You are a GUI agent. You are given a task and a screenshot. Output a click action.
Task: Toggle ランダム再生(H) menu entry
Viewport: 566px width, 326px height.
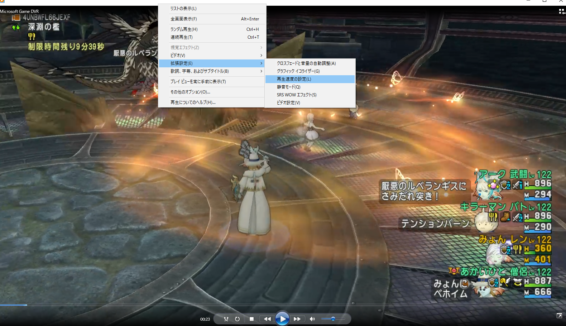211,29
